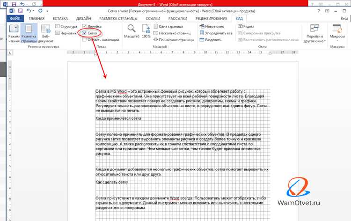Screen dimensions: 351x221
Task: Select the ВИД (View) tab
Action: click(x=239, y=18)
